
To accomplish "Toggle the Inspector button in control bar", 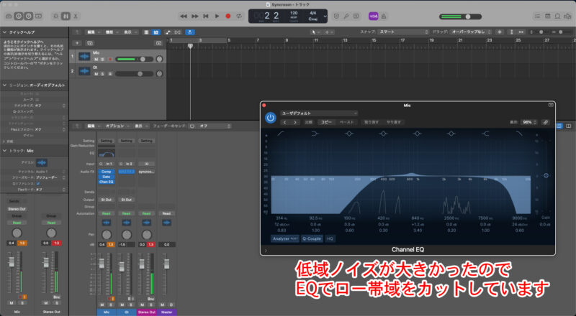I will pyautogui.click(x=19, y=16).
